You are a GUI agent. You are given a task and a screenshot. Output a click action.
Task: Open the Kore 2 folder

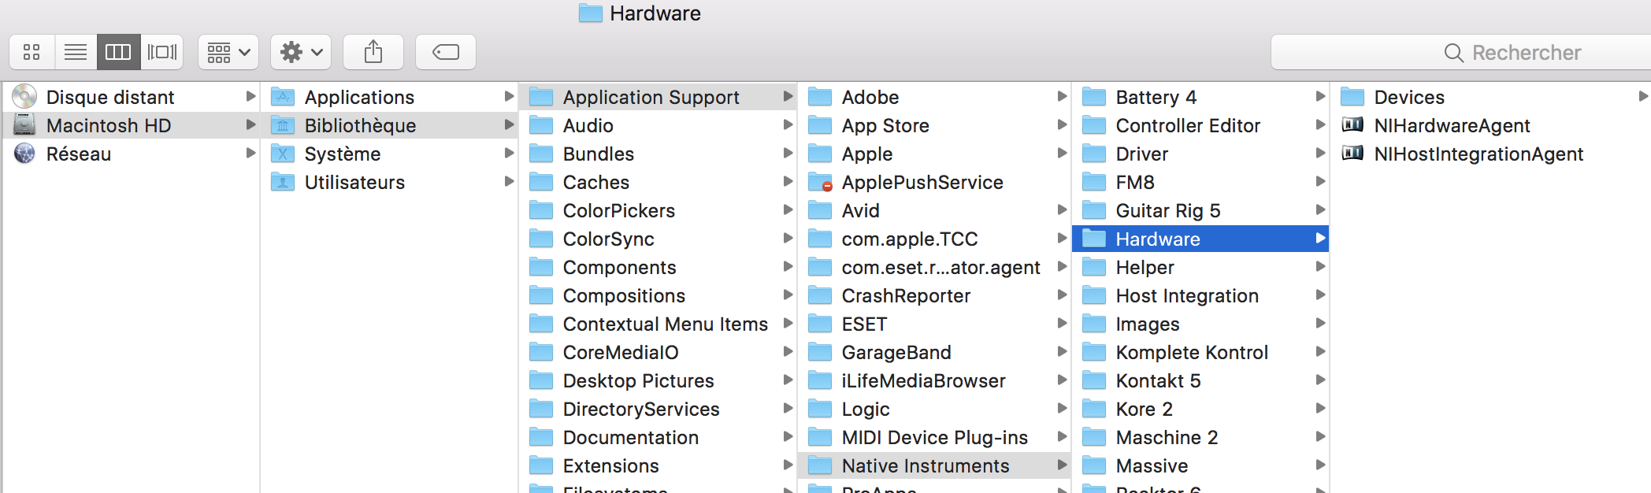tap(1200, 409)
